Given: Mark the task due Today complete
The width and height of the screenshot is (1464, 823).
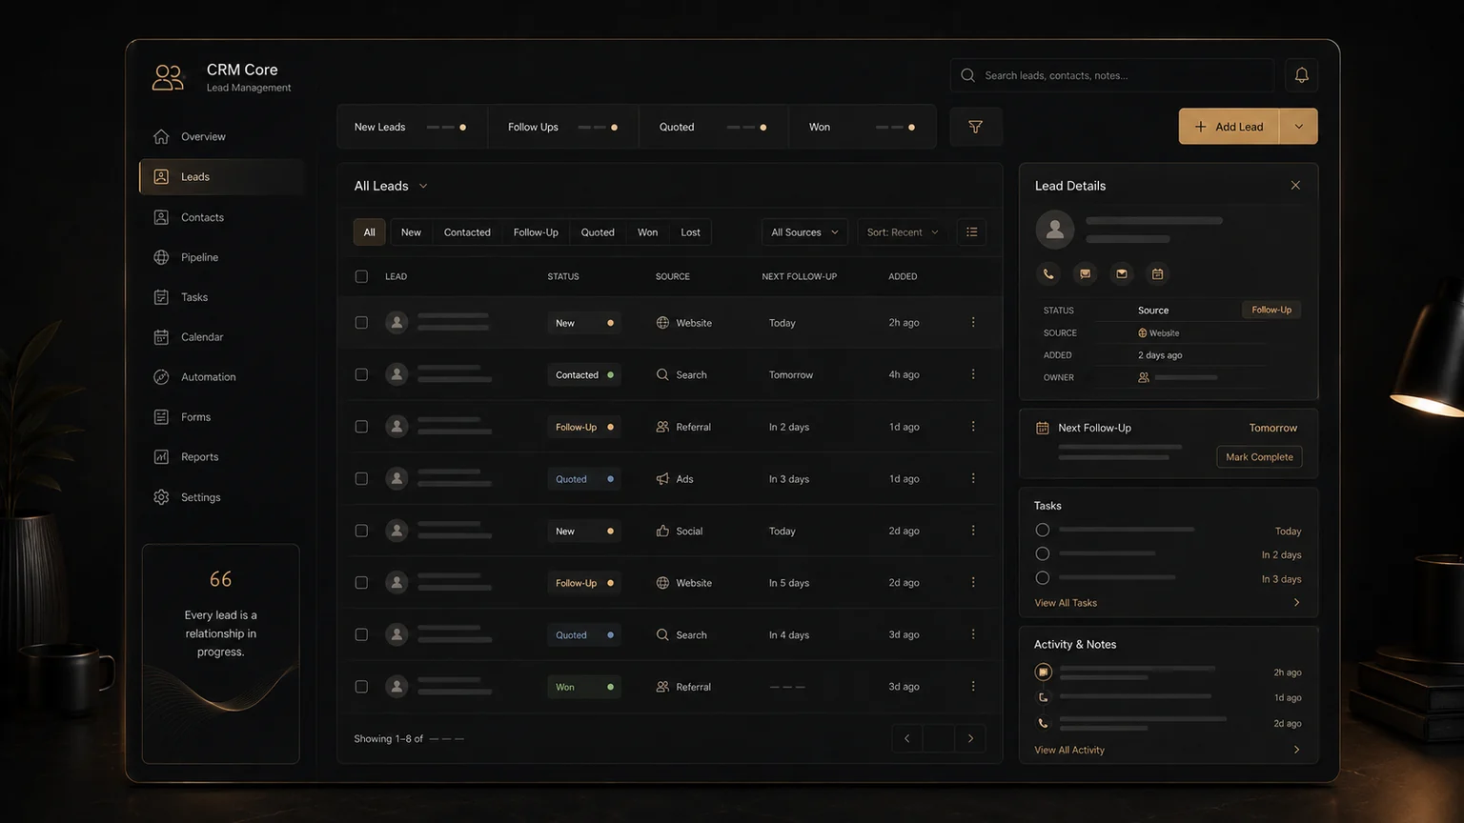Looking at the screenshot, I should tap(1043, 530).
